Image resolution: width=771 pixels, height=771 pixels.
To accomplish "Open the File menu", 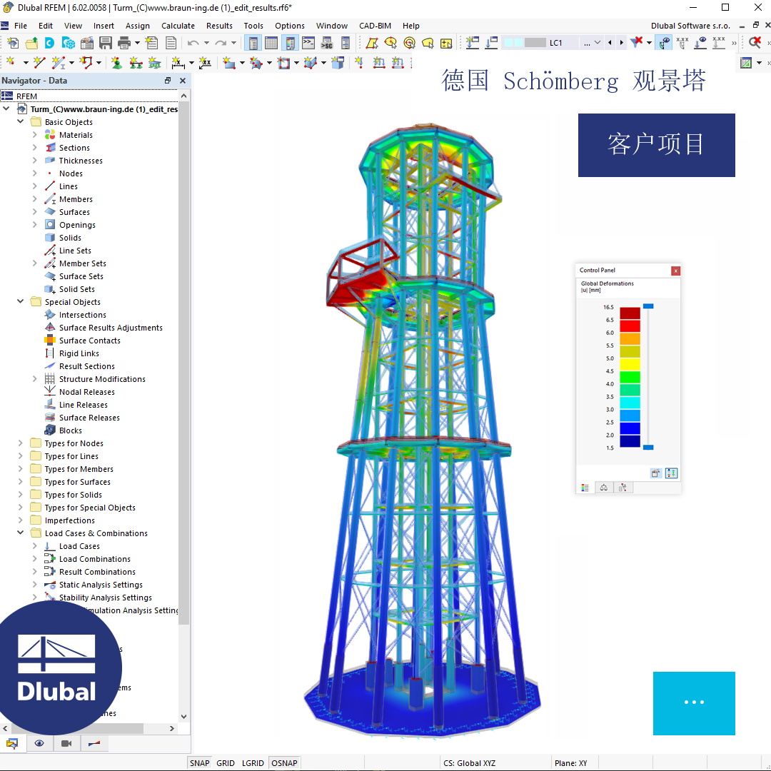I will (x=21, y=26).
